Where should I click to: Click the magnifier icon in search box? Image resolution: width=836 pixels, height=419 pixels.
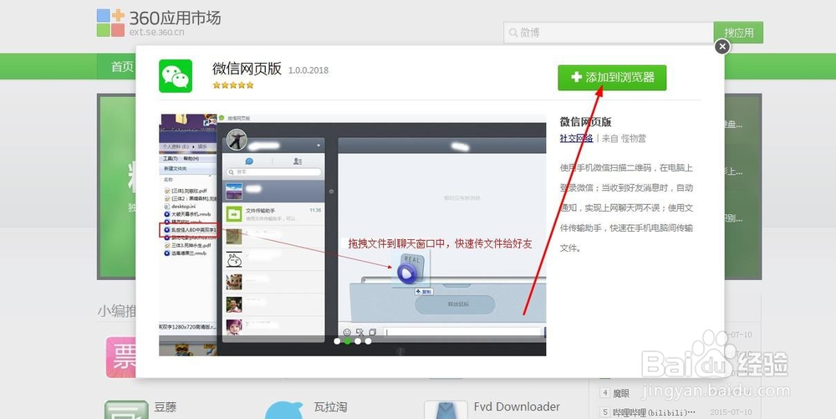point(513,33)
